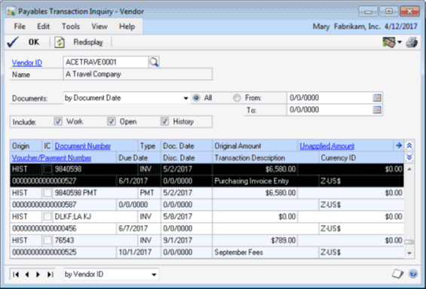Go to previous vendor record

click(x=27, y=275)
